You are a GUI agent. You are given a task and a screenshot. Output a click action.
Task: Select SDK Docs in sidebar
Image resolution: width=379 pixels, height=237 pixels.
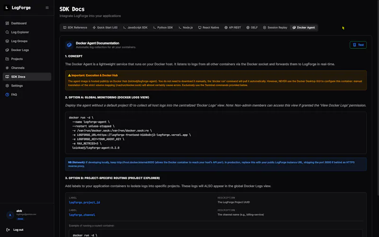tap(27, 77)
